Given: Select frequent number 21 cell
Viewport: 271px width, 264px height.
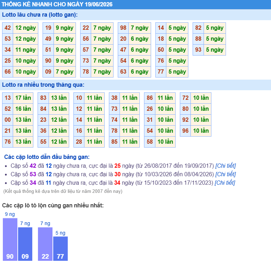Looking at the screenshot, I should tap(7, 131).
